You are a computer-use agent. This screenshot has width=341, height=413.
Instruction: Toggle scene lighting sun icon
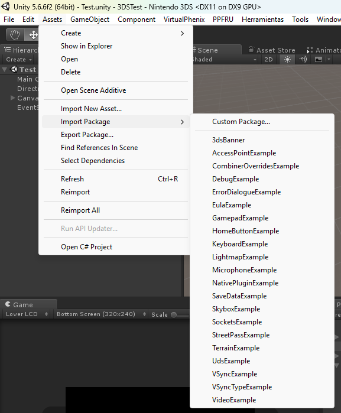[287, 60]
